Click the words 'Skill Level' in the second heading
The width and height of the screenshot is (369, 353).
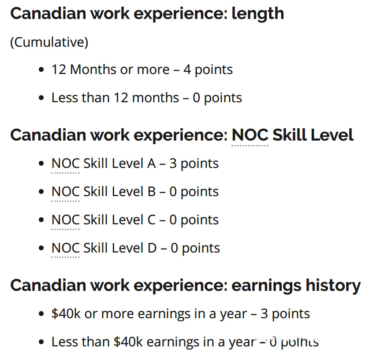point(313,135)
